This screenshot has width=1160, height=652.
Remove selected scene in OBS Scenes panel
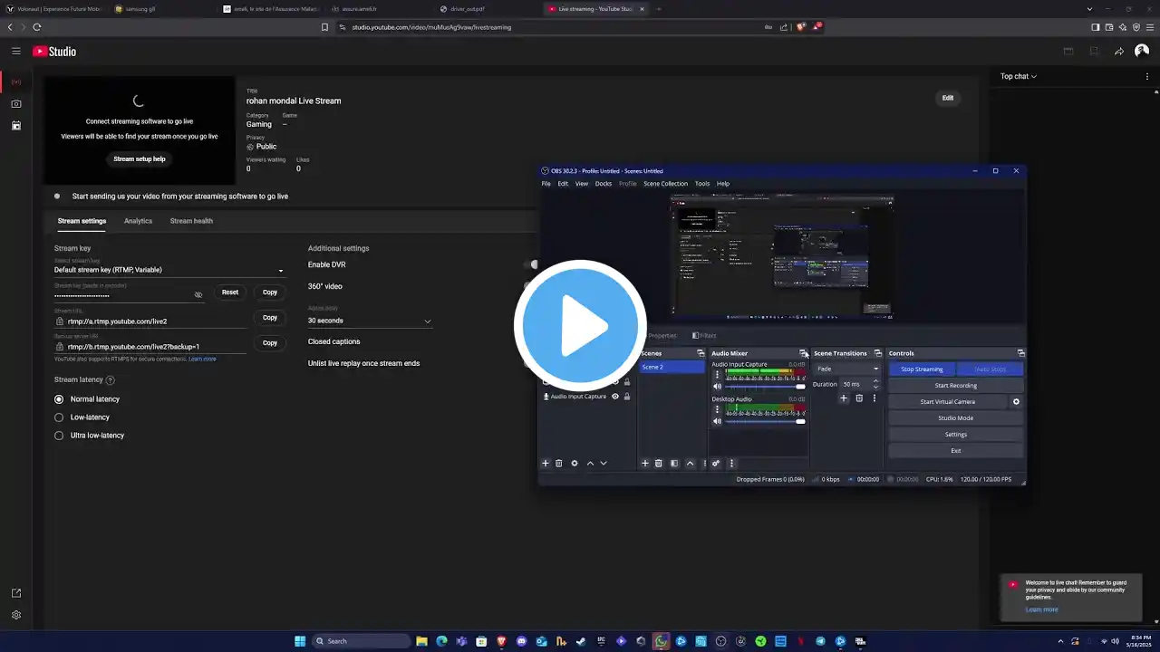click(659, 463)
